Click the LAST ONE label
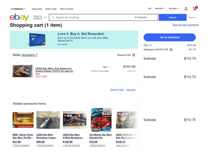 coord(41,77)
